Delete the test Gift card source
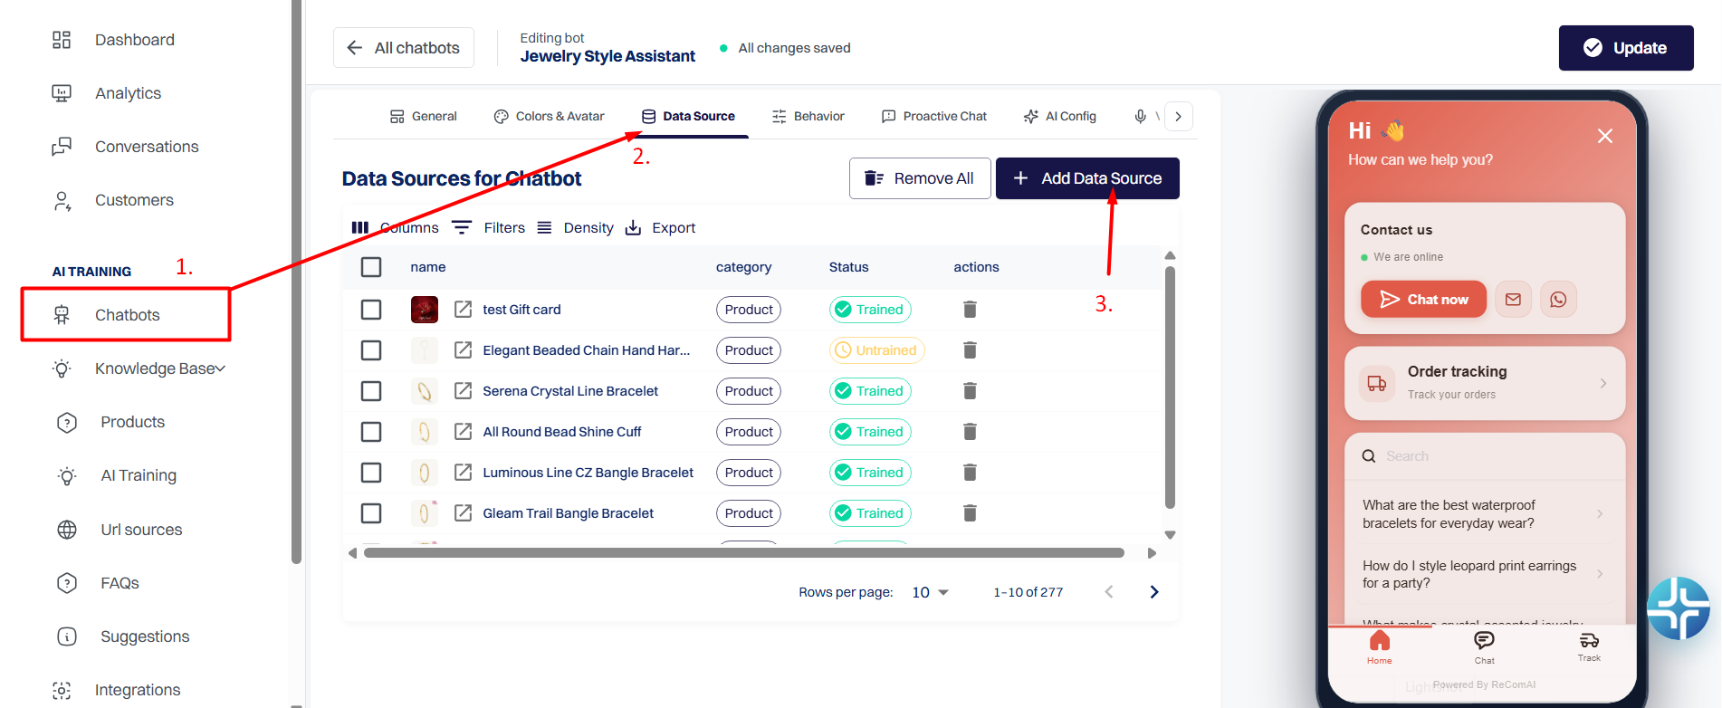 coord(970,310)
